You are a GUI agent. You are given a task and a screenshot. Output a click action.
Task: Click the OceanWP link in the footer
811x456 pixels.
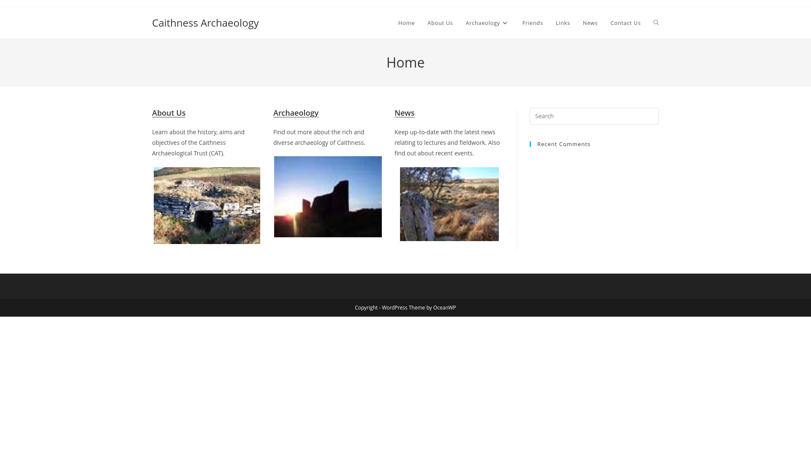click(x=444, y=307)
